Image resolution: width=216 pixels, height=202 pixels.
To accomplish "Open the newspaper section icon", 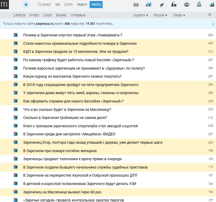I will 136,5.
